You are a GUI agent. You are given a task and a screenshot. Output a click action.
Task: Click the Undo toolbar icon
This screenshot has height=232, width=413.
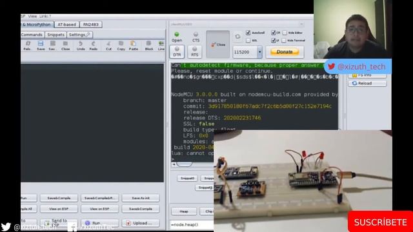81,45
